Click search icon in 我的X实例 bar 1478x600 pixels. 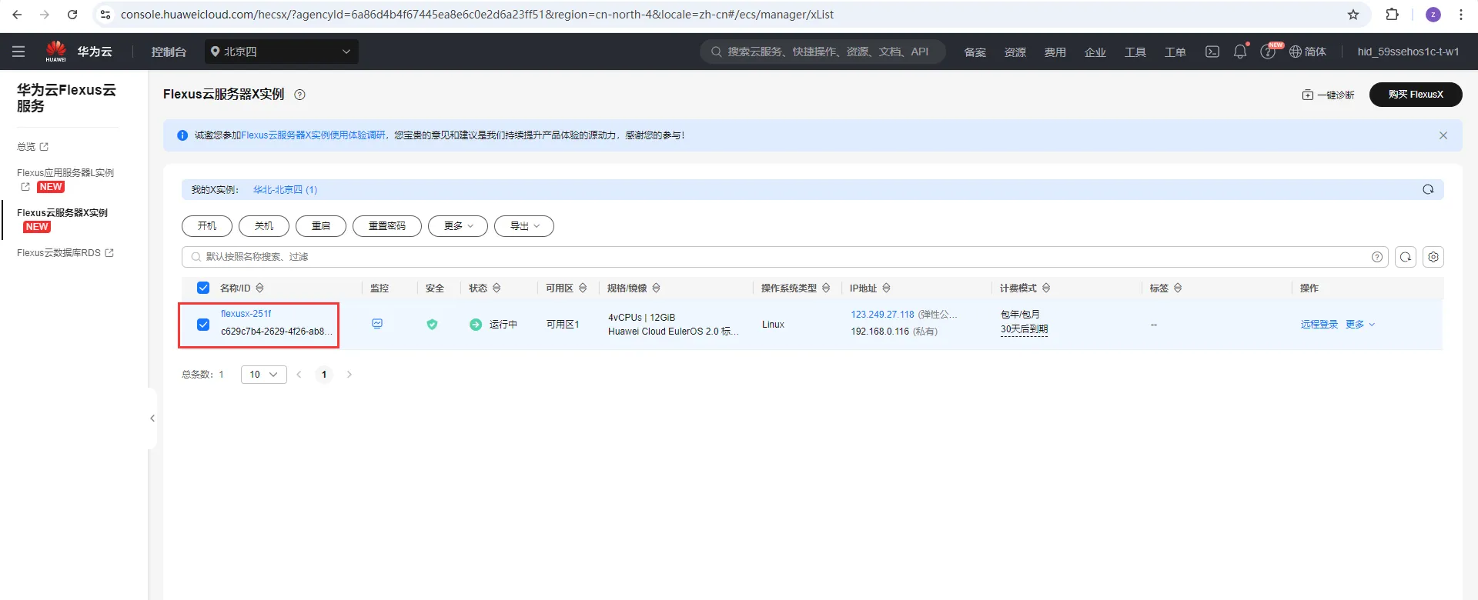[1428, 189]
